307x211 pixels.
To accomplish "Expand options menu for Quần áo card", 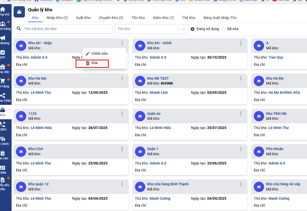I will [241, 114].
